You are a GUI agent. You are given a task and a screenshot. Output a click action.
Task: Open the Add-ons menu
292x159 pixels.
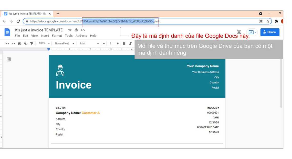pyautogui.click(x=81, y=36)
